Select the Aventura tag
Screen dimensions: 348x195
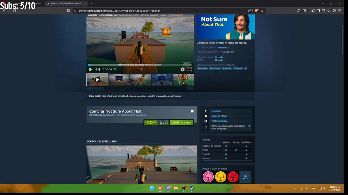pyautogui.click(x=227, y=69)
